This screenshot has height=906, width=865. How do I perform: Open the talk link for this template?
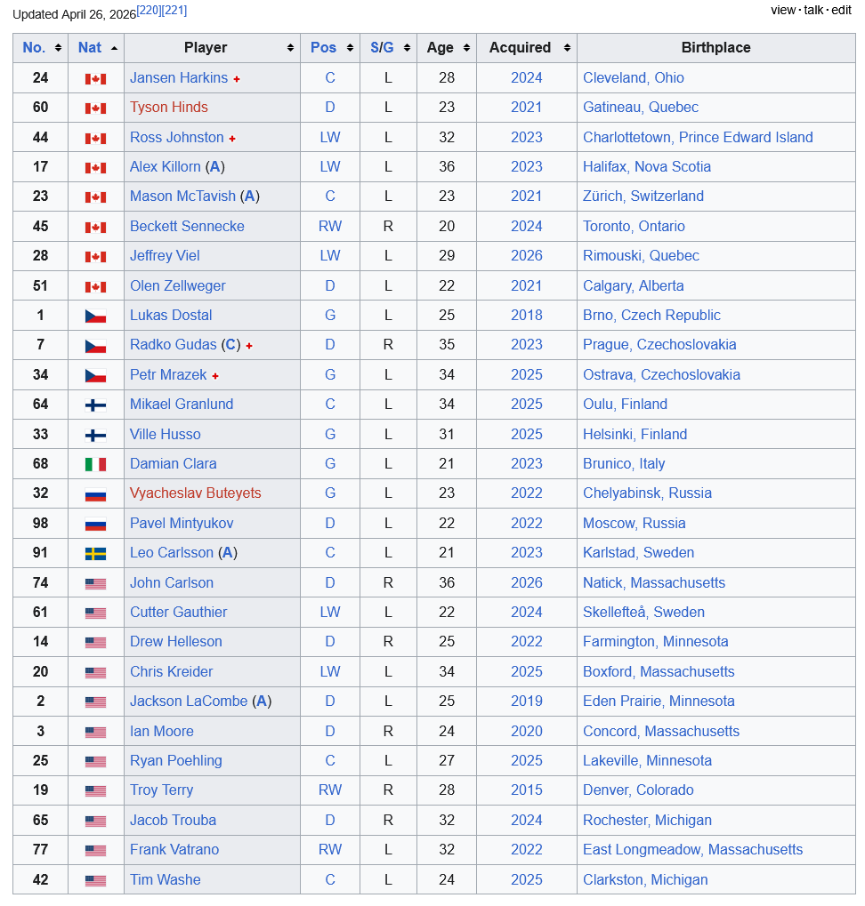[813, 10]
